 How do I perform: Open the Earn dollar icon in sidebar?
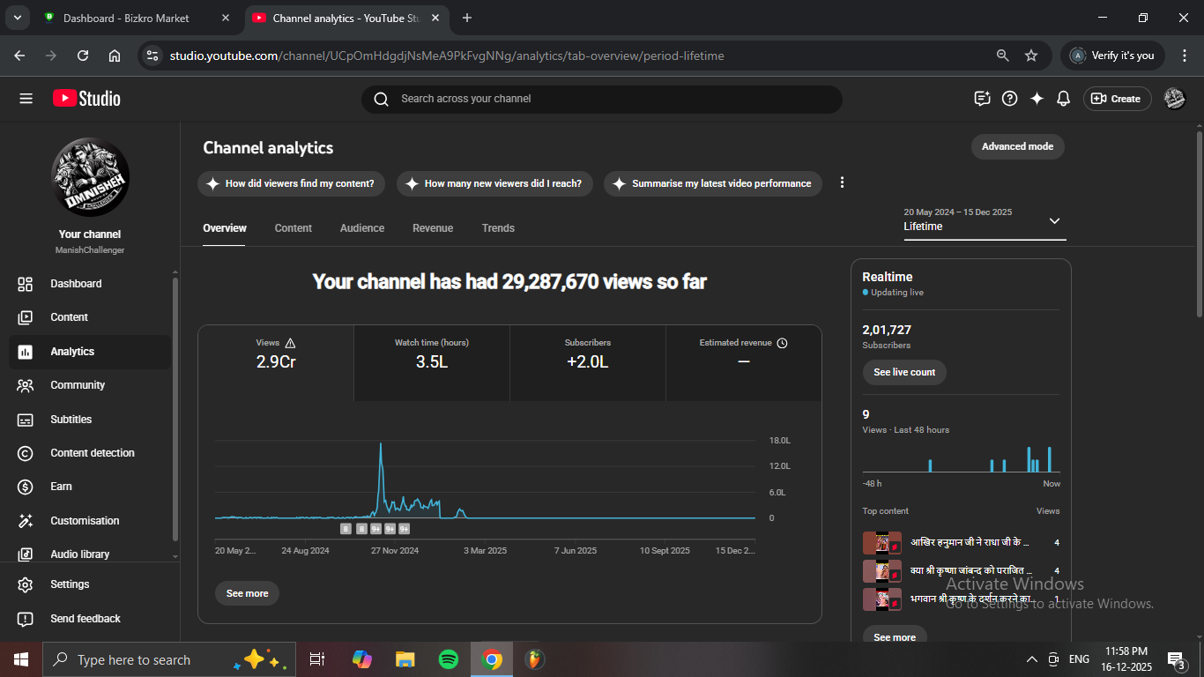pyautogui.click(x=26, y=487)
